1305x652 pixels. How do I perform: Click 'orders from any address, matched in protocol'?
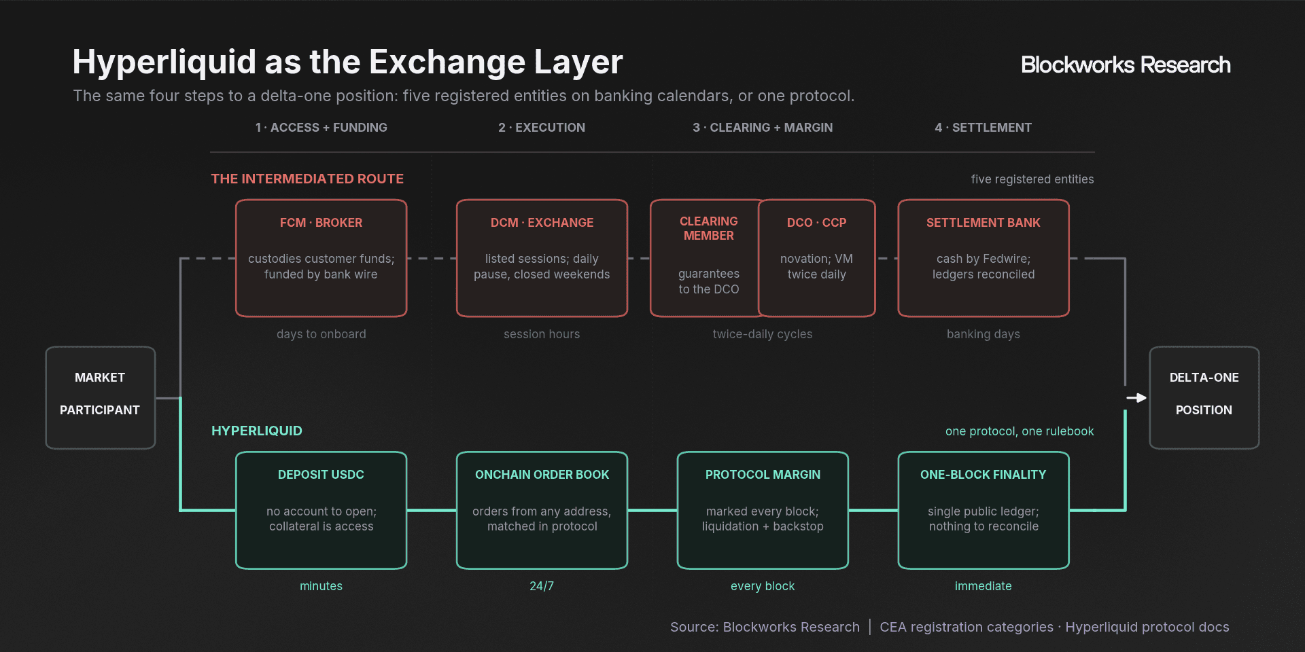click(x=542, y=519)
